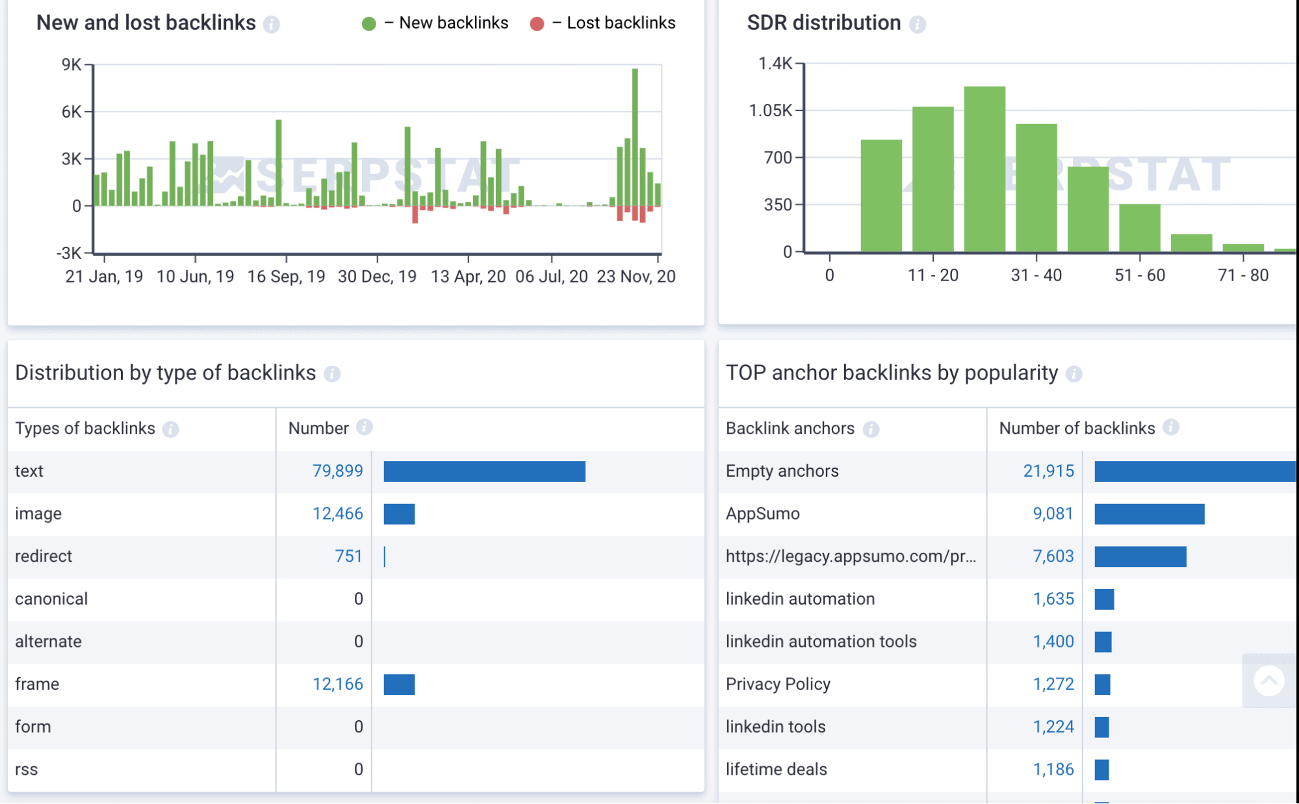Click the 'Backlink anchors' column header
1299x804 pixels.
(790, 429)
